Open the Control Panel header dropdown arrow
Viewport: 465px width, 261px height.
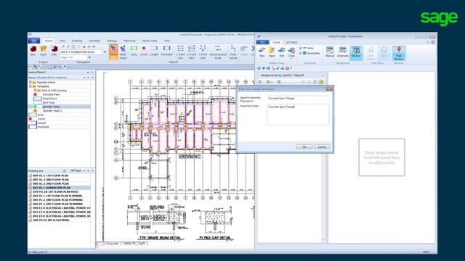pyautogui.click(x=88, y=72)
